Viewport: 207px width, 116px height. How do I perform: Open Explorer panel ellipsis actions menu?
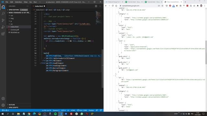click(x=27, y=6)
